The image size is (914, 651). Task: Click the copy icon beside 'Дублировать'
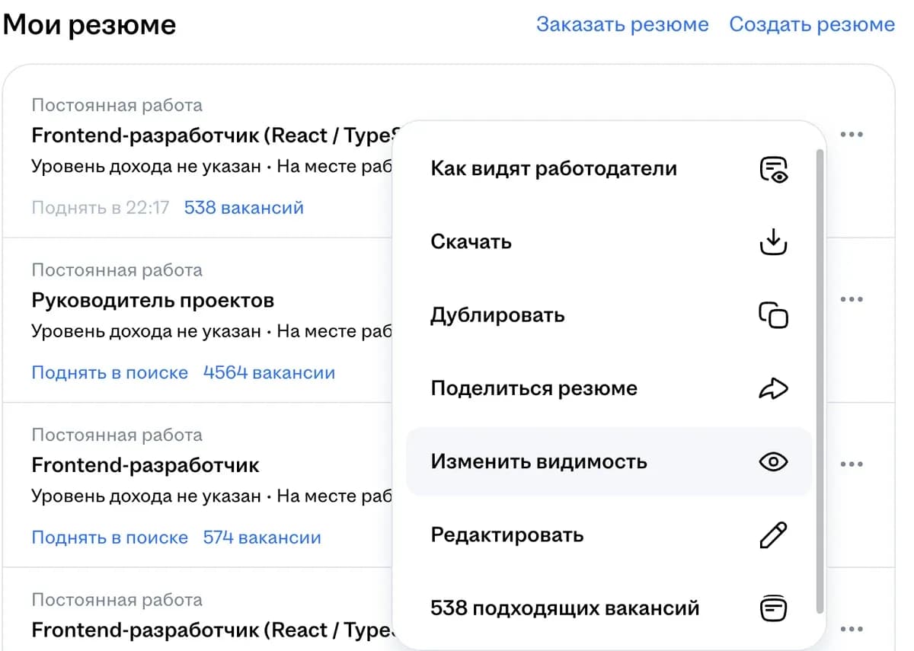pos(774,315)
